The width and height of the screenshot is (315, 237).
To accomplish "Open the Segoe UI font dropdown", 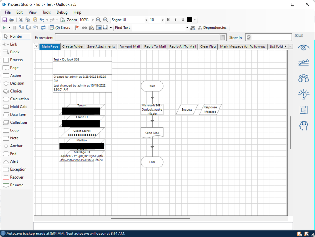I will pos(146,20).
